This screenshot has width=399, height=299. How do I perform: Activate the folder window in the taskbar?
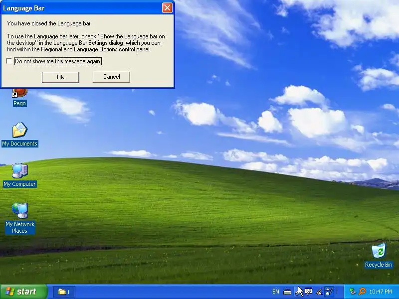coord(64,292)
